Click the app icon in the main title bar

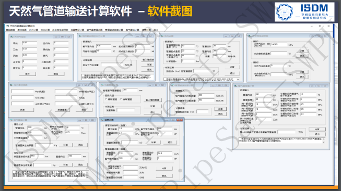pos(7,26)
